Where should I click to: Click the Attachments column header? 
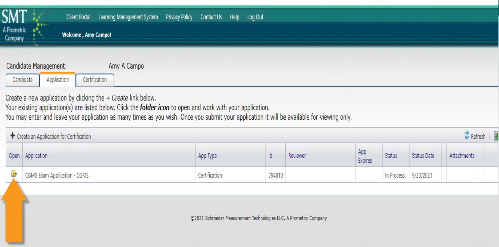click(462, 156)
